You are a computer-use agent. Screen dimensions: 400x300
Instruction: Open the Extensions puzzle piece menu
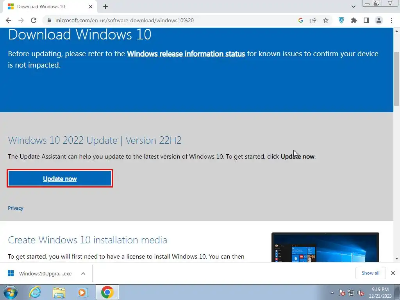(354, 20)
